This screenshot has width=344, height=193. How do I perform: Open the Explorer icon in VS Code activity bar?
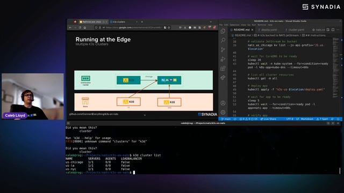pyautogui.click(x=223, y=31)
